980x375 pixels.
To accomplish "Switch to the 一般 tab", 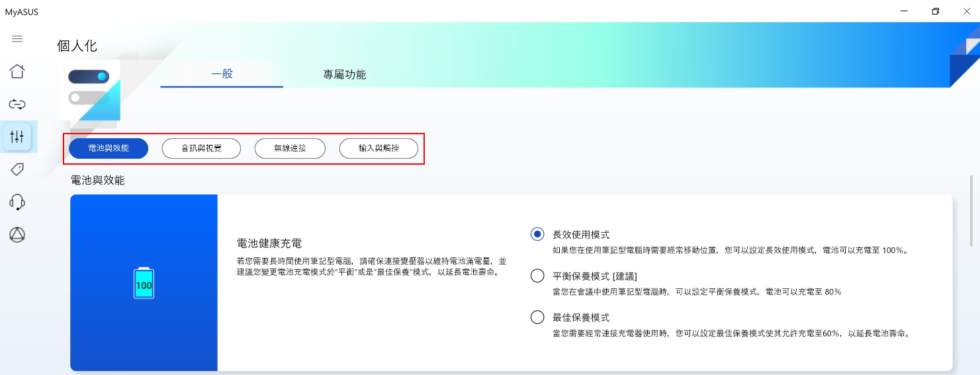I will coord(222,74).
